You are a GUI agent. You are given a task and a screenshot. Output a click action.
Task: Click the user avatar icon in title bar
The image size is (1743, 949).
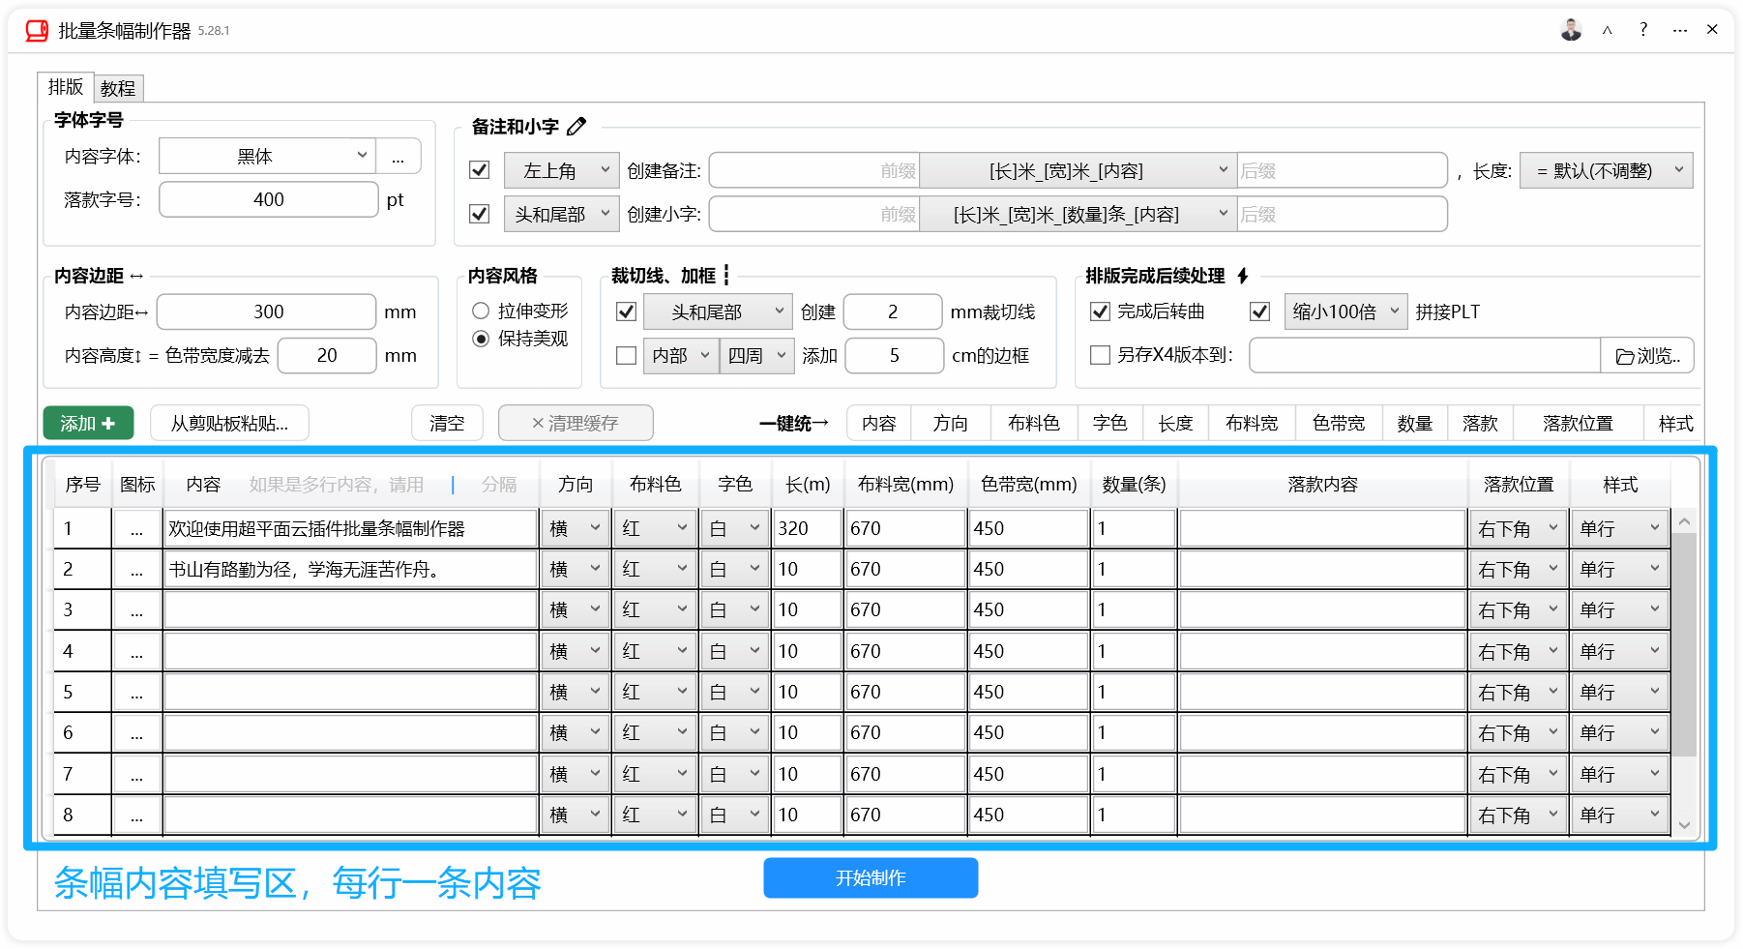click(1571, 30)
